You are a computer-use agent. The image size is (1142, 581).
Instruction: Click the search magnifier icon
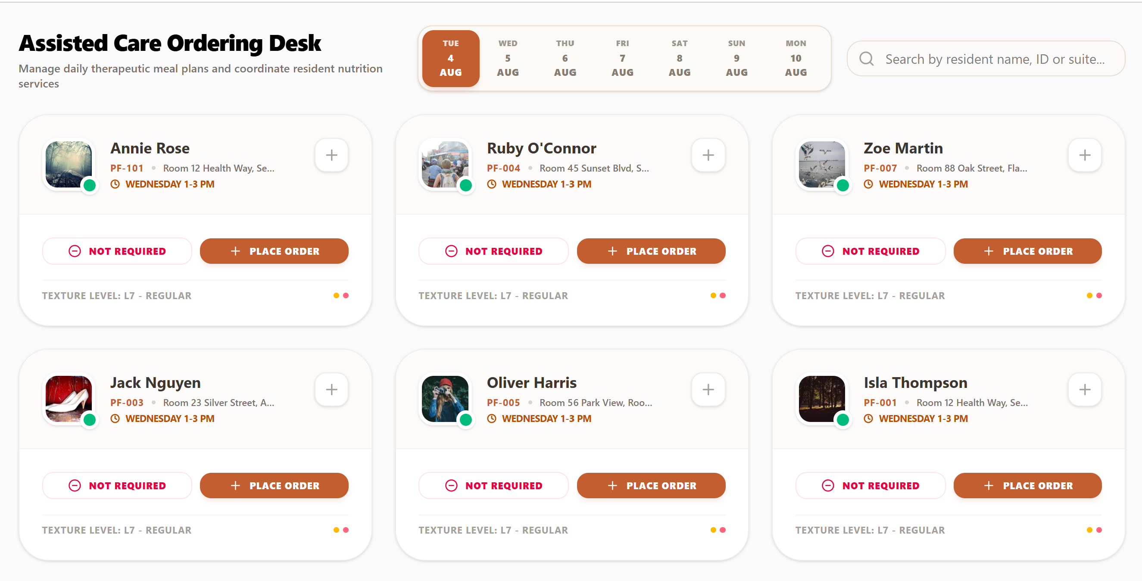tap(866, 59)
